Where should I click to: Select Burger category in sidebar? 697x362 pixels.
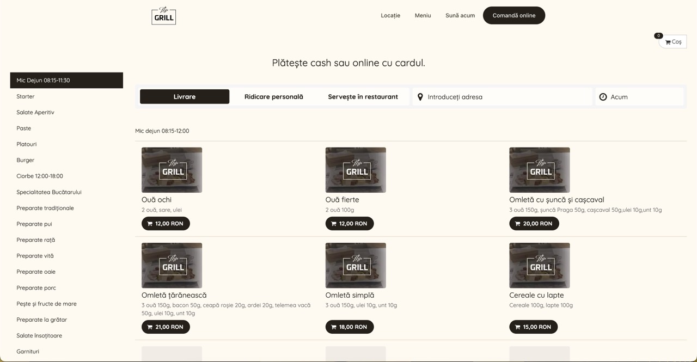click(26, 160)
